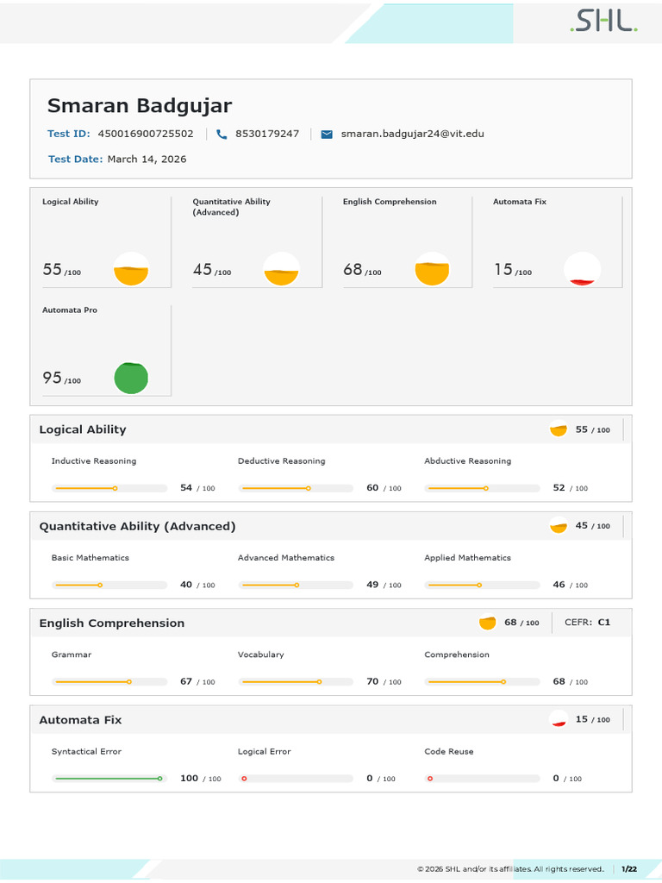
Task: Click small red gauge in Automata Fix header
Action: 559,719
